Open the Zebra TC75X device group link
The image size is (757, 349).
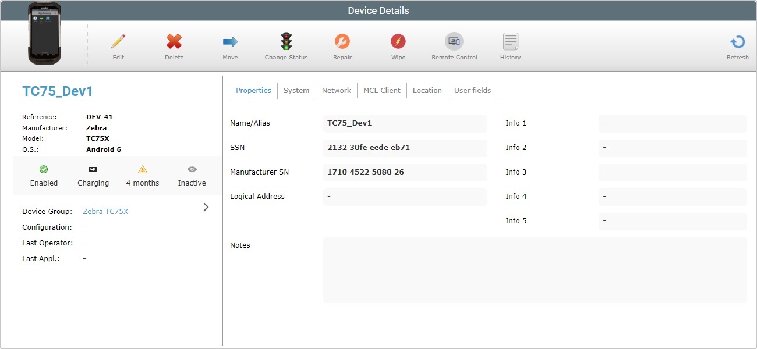pyautogui.click(x=105, y=211)
